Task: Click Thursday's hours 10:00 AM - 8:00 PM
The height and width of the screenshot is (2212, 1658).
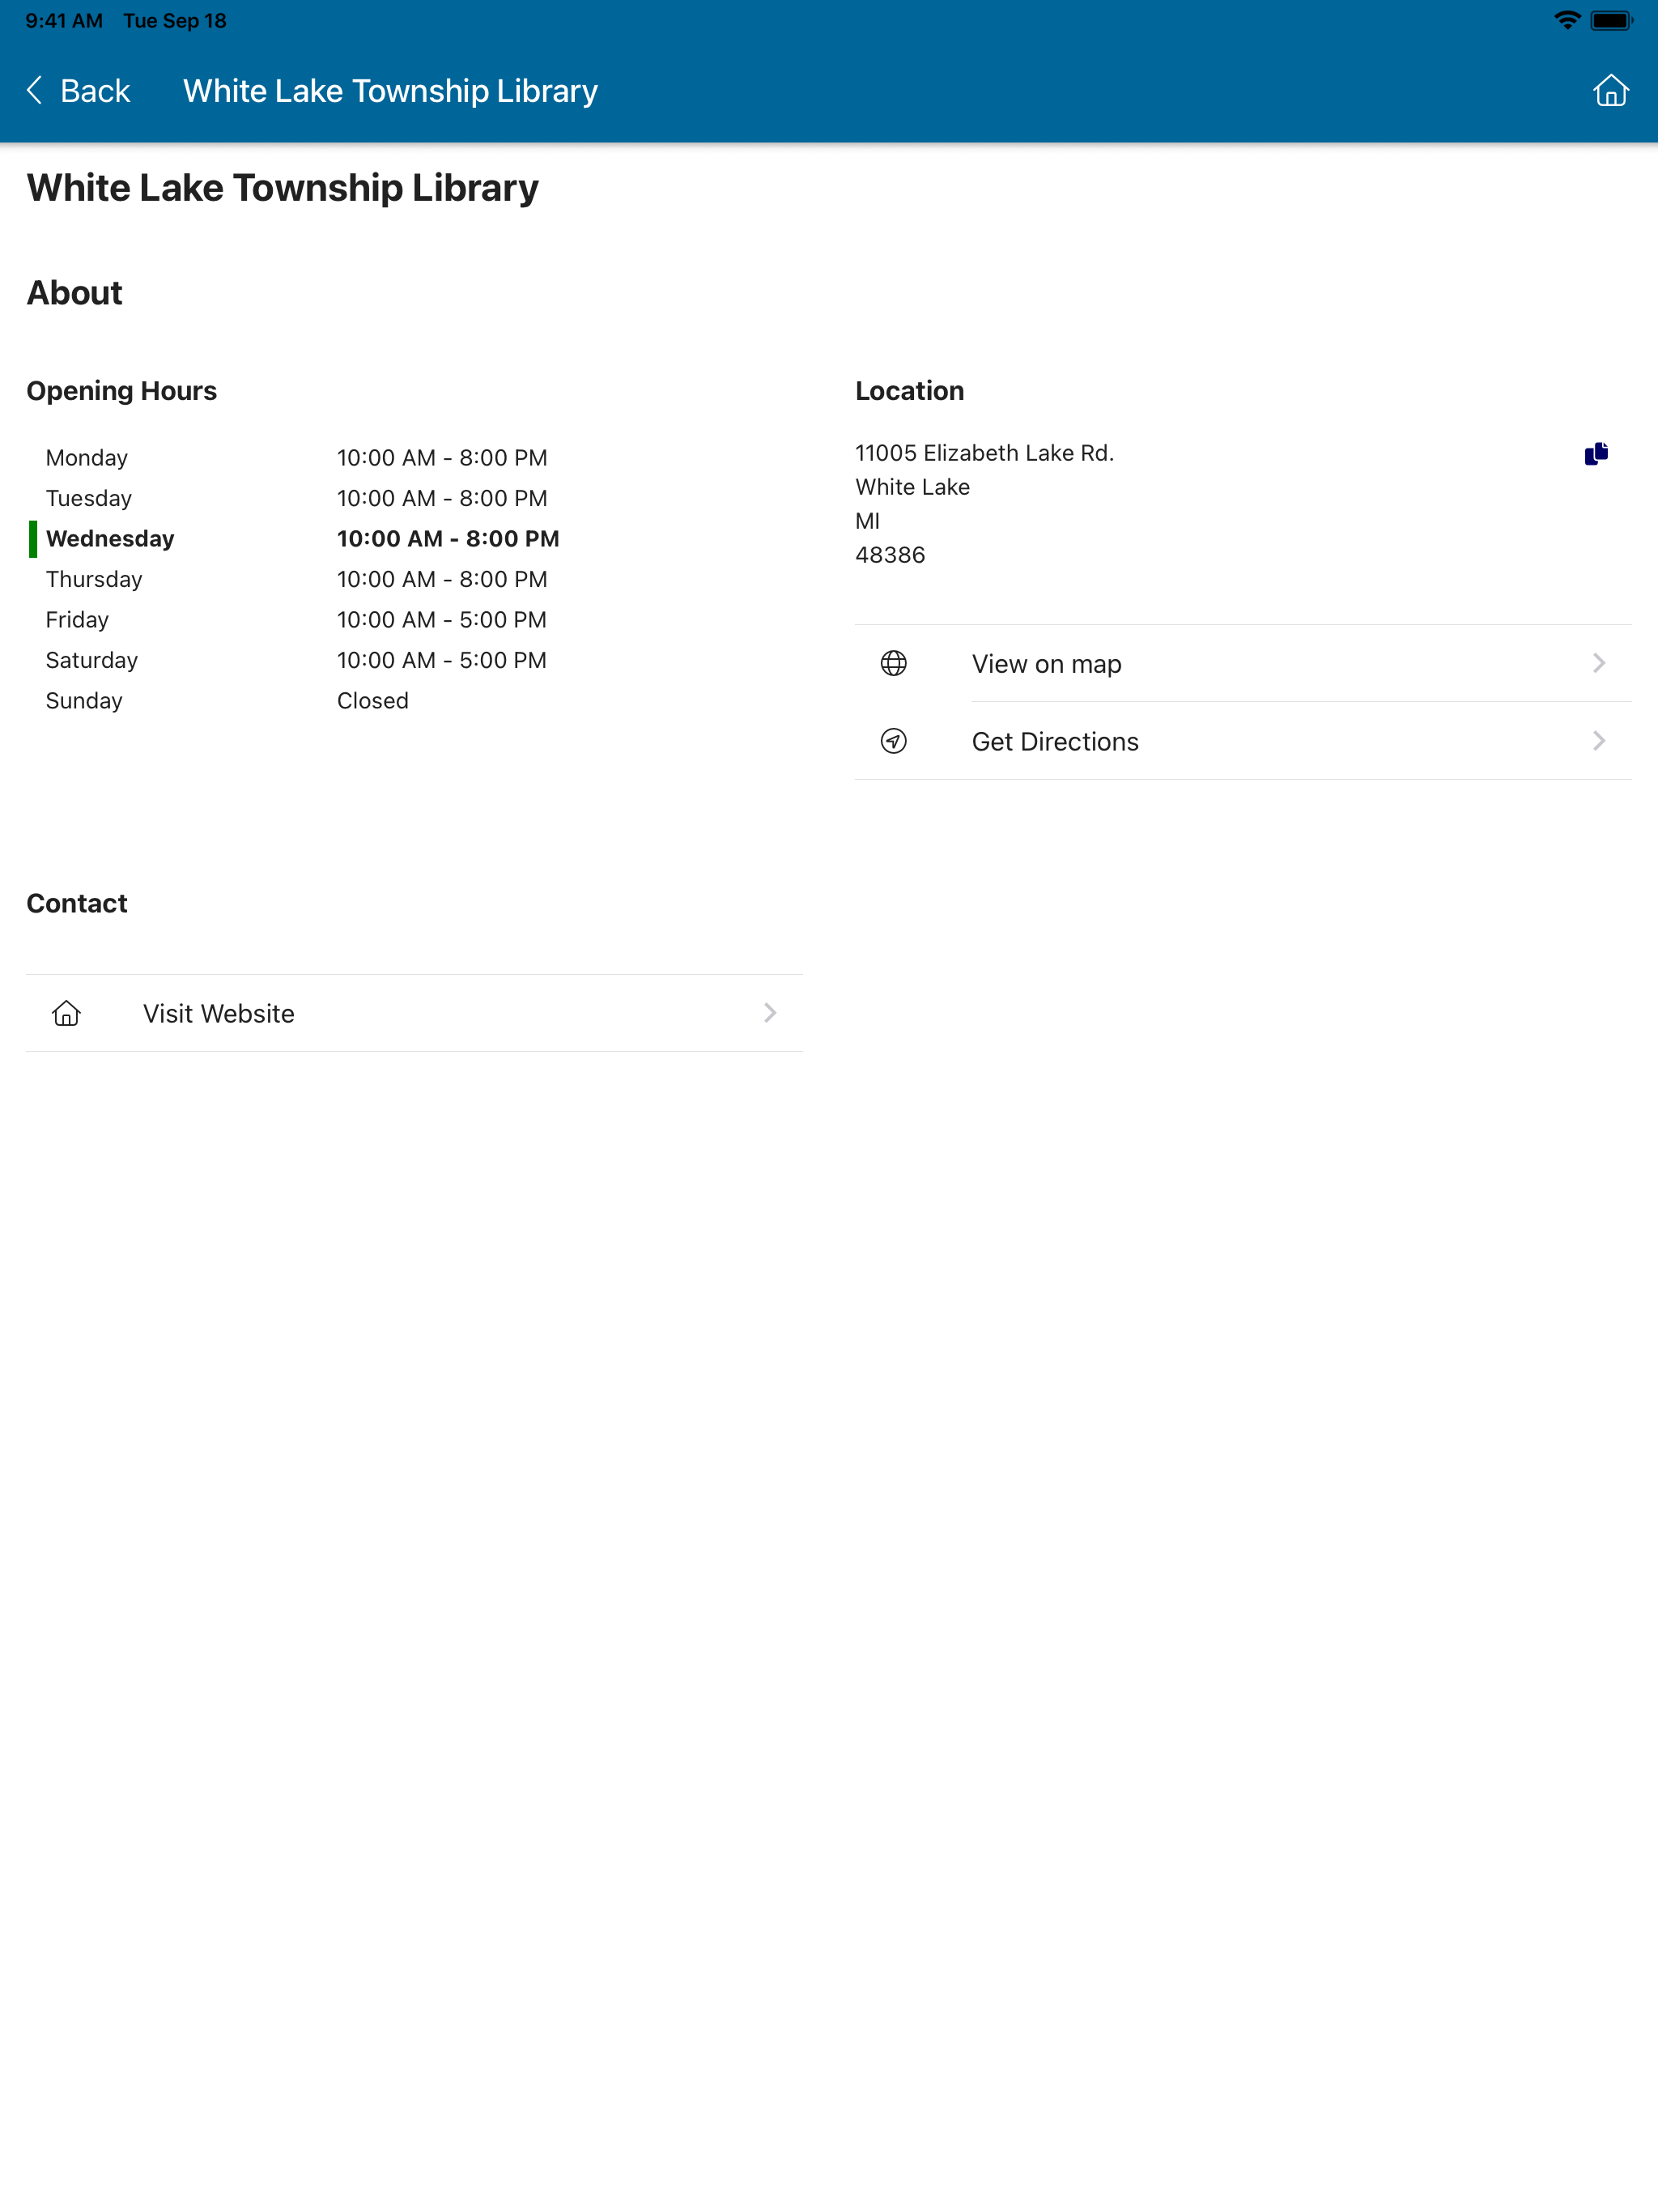Action: tap(442, 579)
